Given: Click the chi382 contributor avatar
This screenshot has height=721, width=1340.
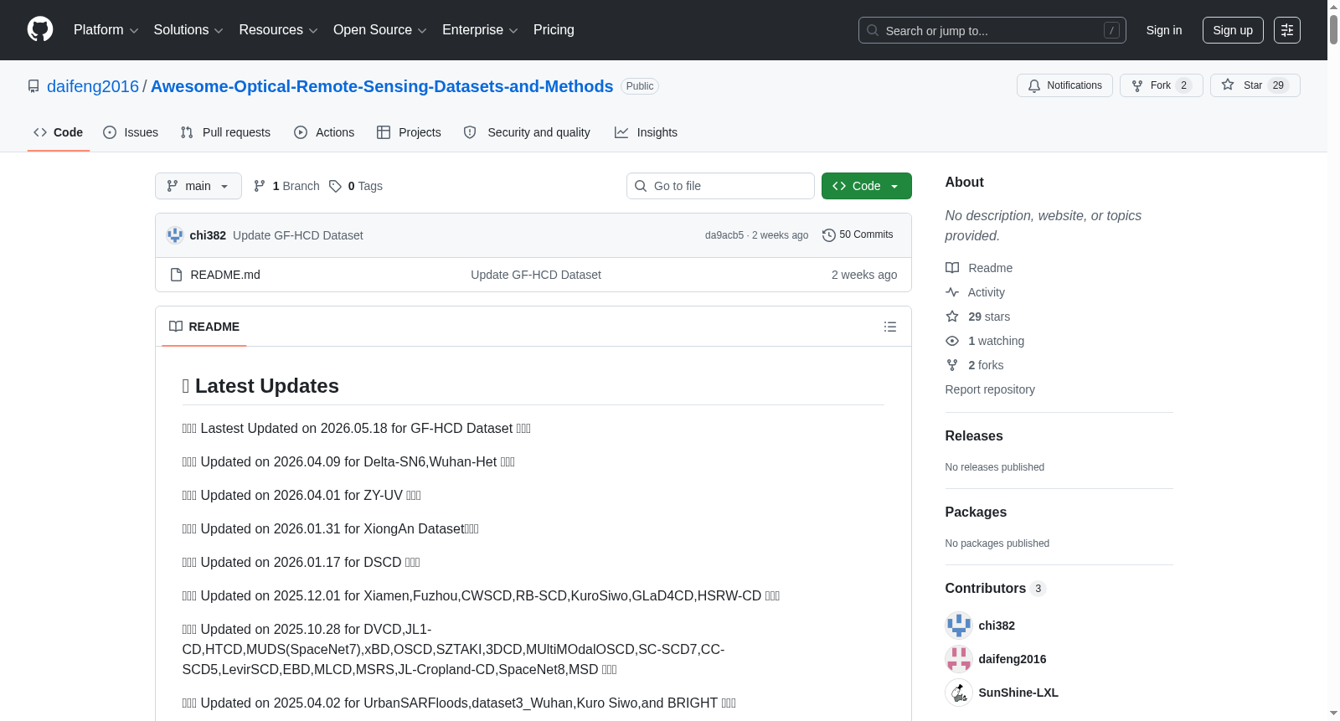Looking at the screenshot, I should (959, 626).
